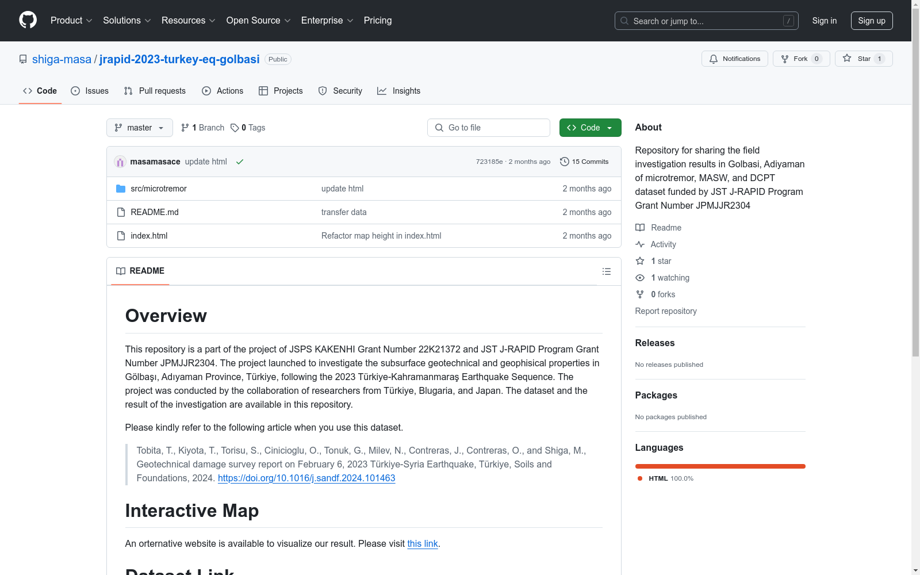Screen dimensions: 920x575
Task: Switch to the Issues tab
Action: (x=90, y=91)
